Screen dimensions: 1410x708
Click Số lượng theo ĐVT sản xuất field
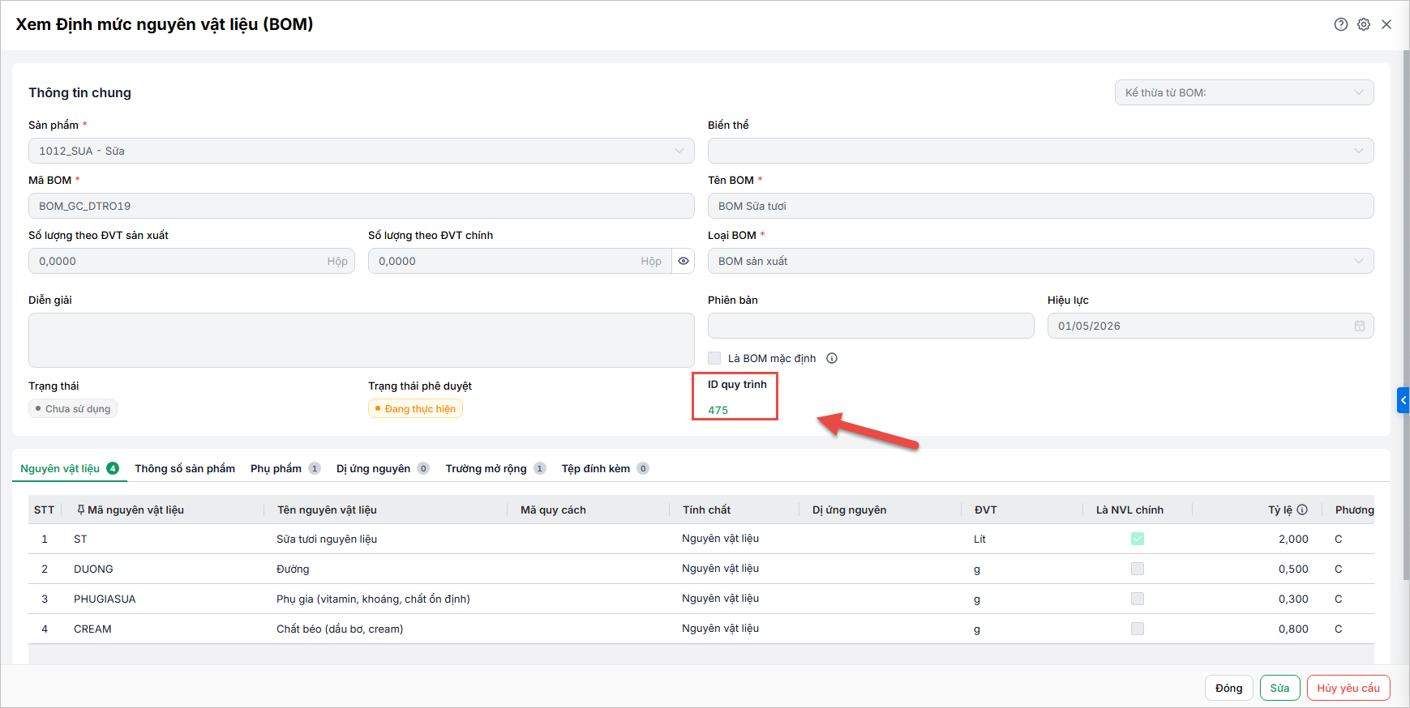coord(191,261)
